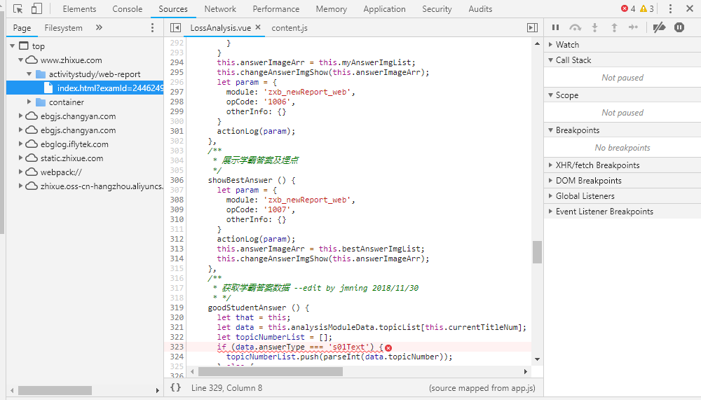Click the webpack:// cloud icon

pyautogui.click(x=32, y=172)
